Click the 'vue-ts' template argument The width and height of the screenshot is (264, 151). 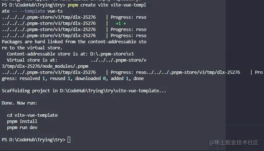(x=55, y=11)
